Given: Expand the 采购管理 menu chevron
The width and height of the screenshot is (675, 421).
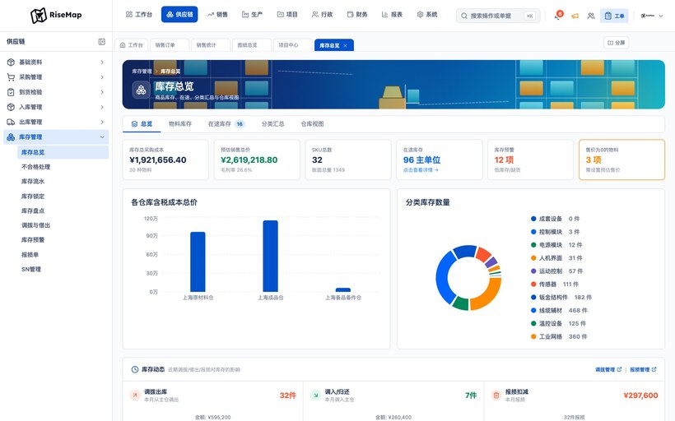Looking at the screenshot, I should pyautogui.click(x=102, y=77).
